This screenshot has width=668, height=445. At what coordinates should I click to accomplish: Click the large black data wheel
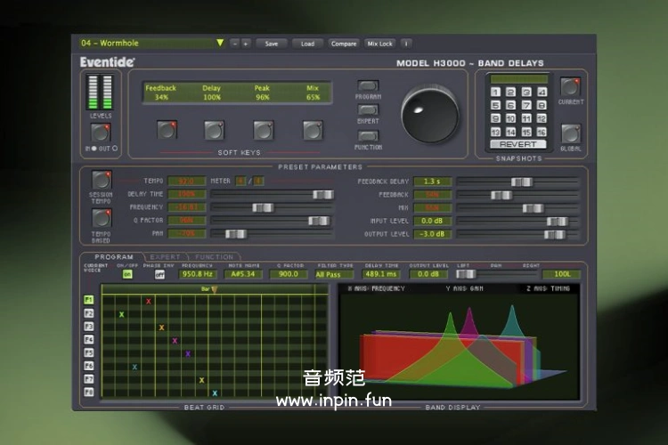[429, 115]
